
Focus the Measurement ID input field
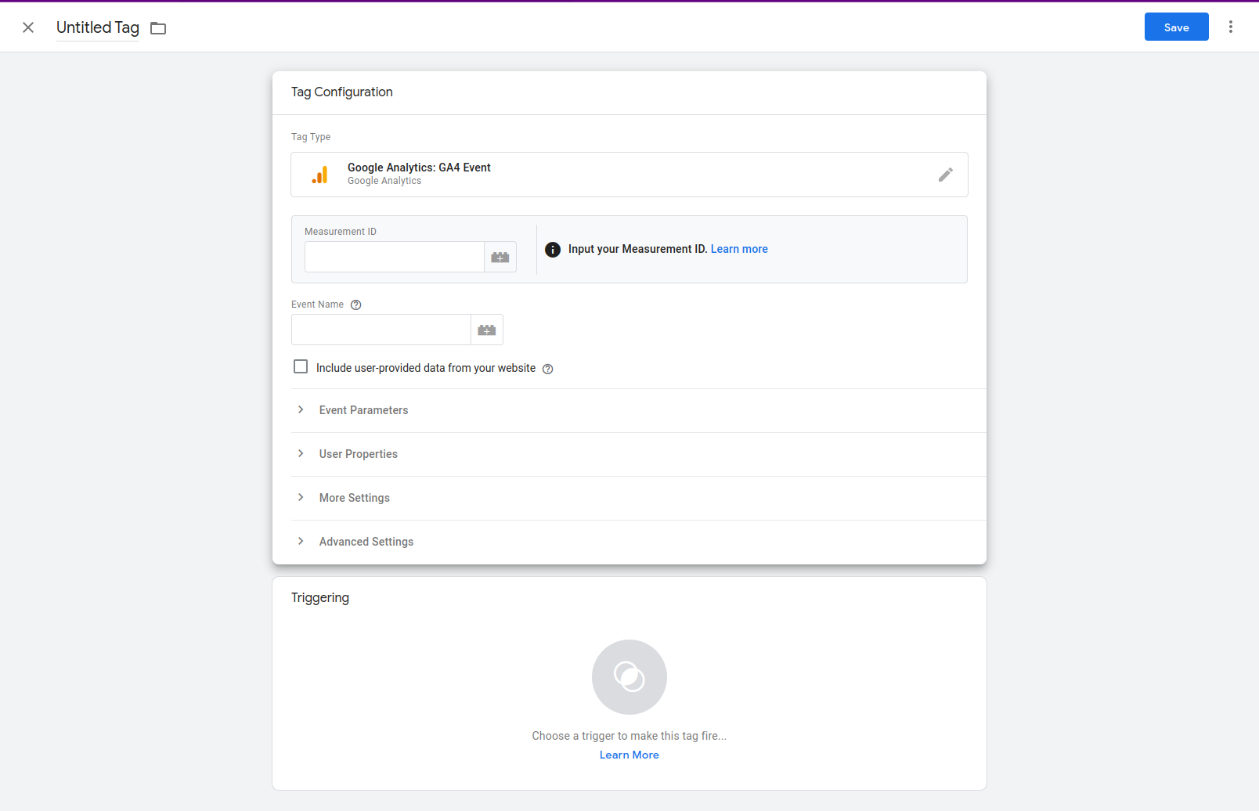click(x=395, y=257)
